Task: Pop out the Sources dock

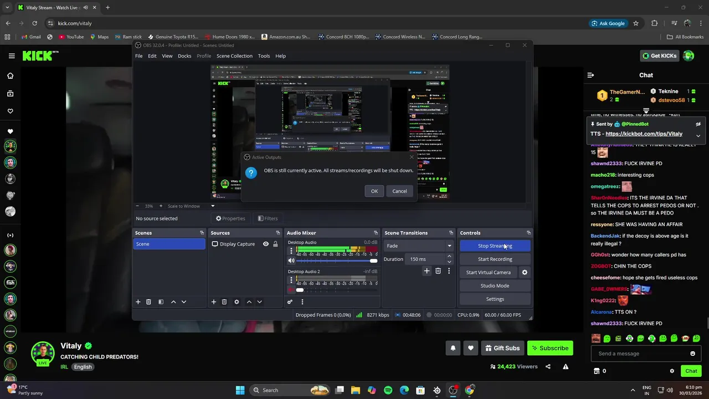Action: click(x=278, y=233)
